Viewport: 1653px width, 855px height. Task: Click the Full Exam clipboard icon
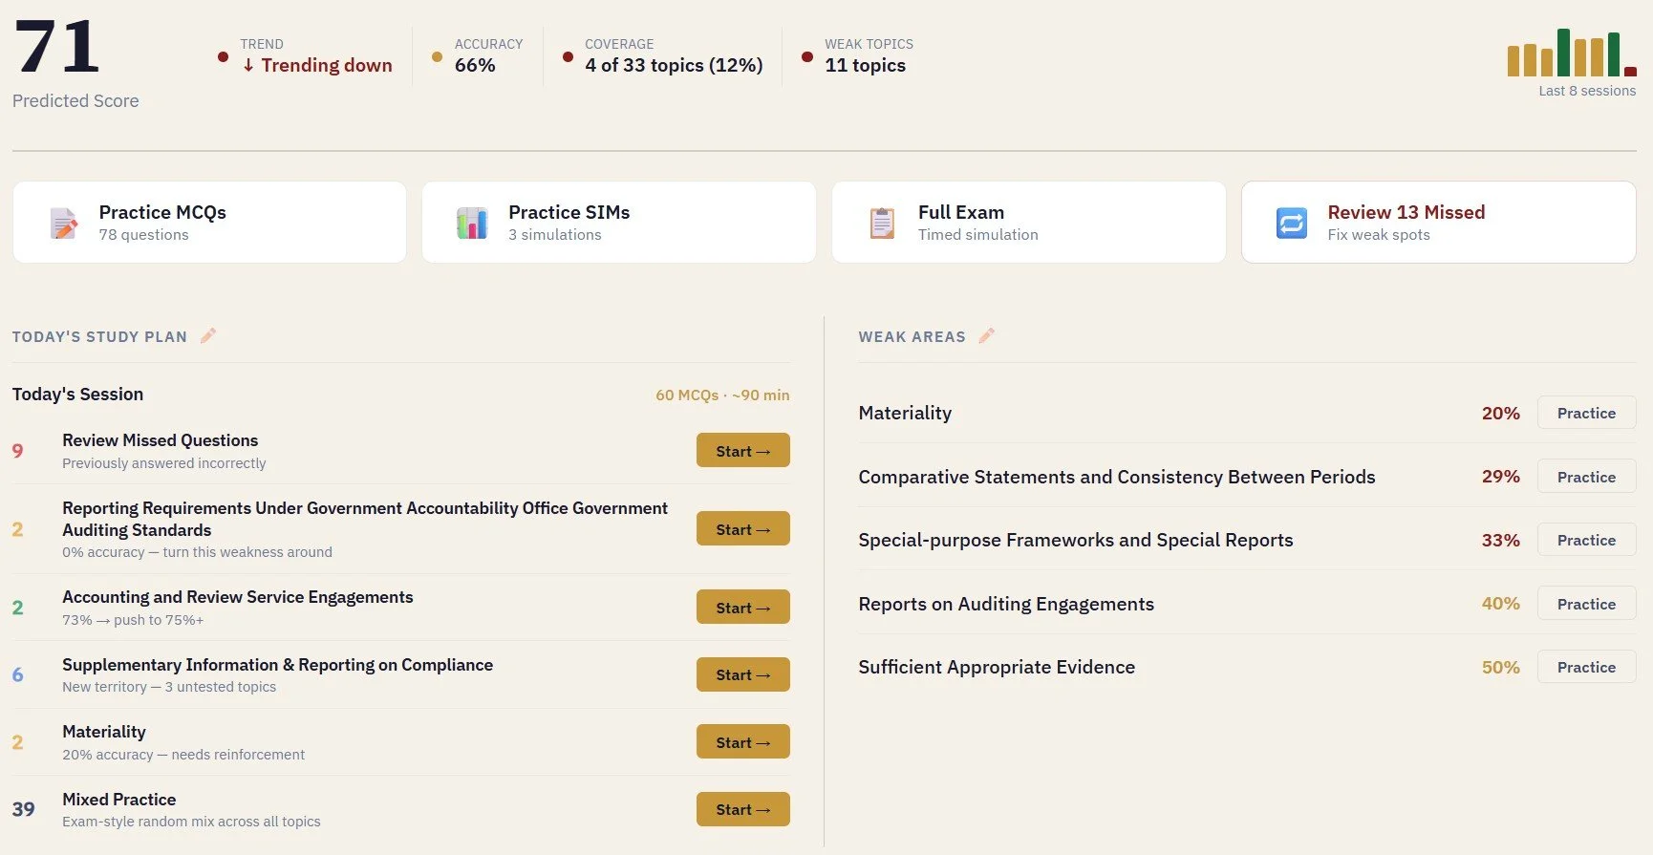[882, 223]
